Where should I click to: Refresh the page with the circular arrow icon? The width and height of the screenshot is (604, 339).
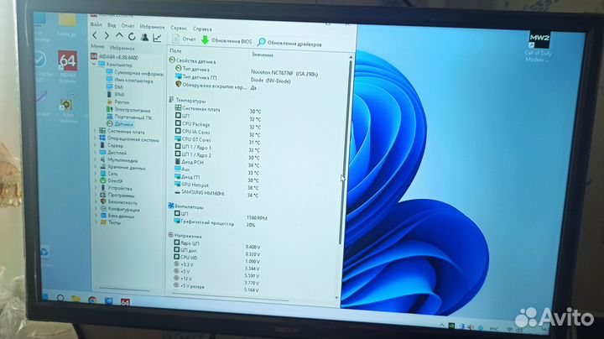coord(132,37)
